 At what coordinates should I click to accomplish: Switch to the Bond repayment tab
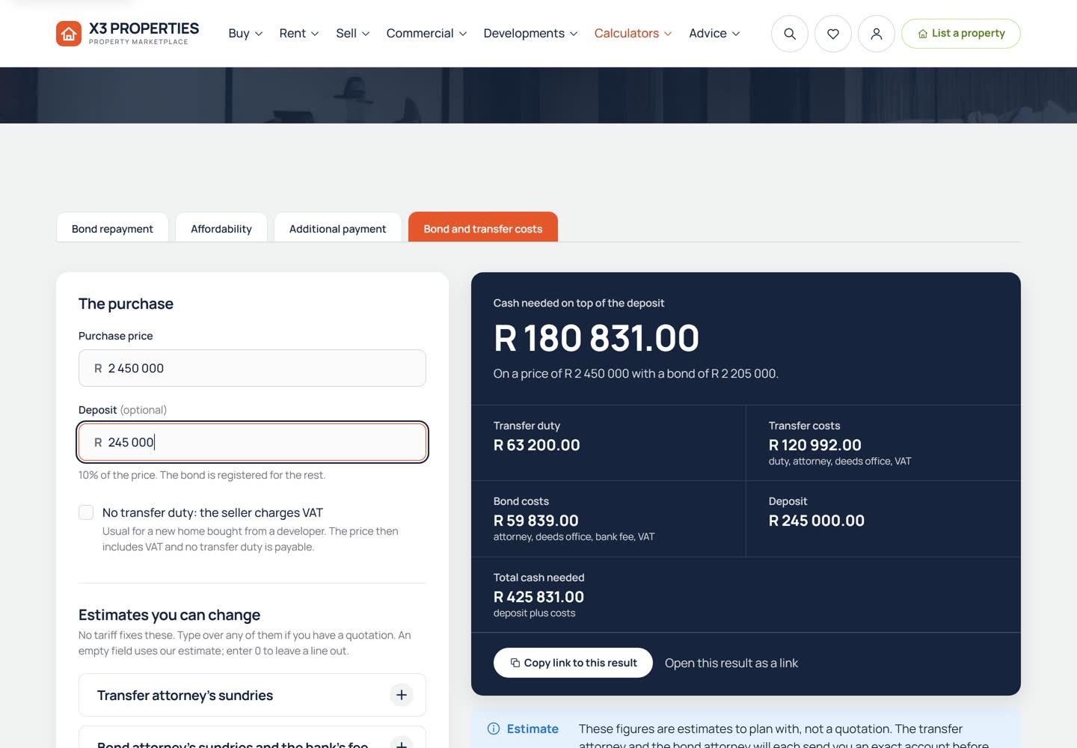click(112, 228)
